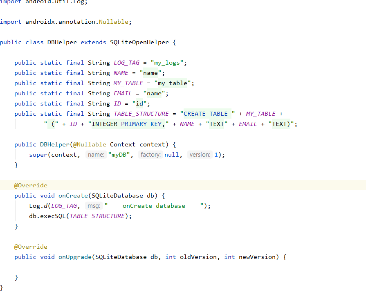Click the "myDB" string literal
The image size is (366, 308).
pyautogui.click(x=119, y=155)
